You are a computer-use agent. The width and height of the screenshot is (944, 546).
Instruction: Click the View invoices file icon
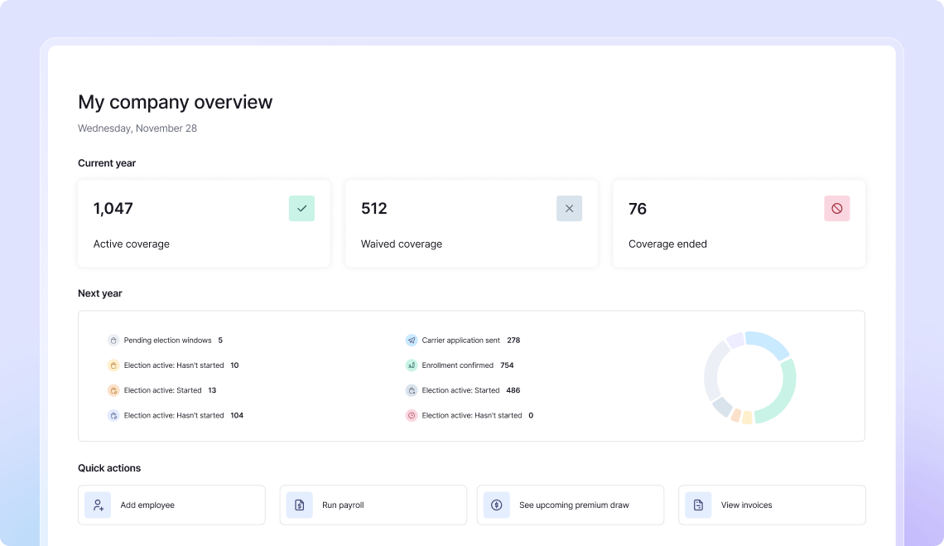(x=698, y=505)
